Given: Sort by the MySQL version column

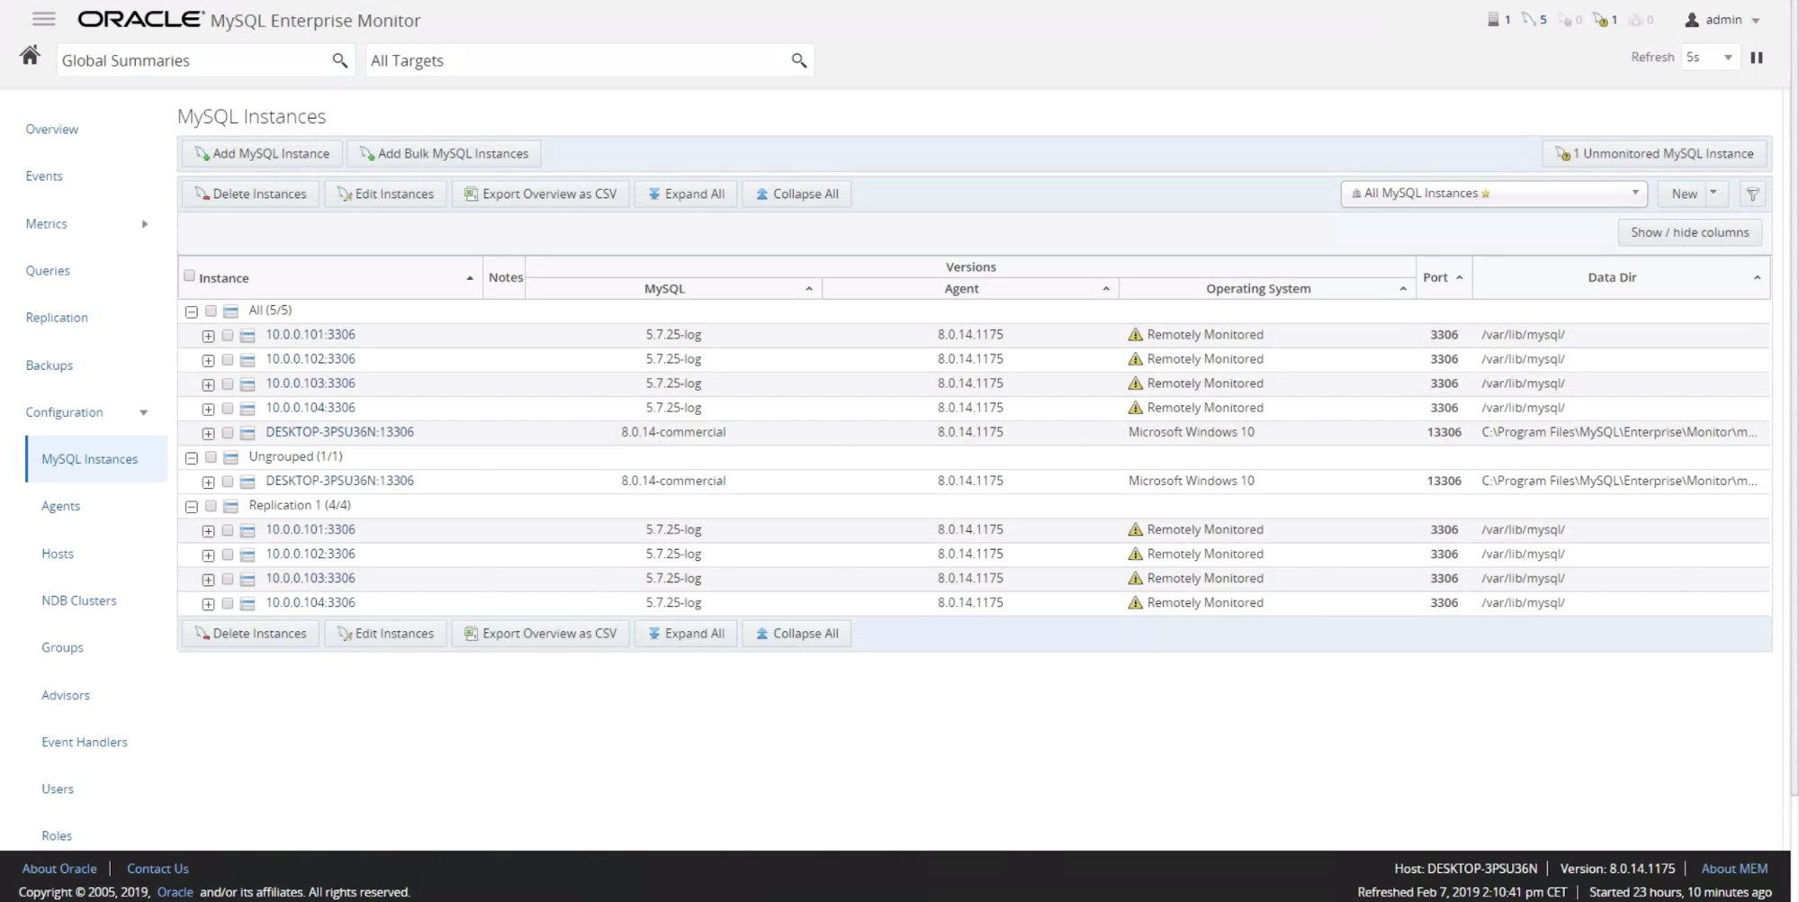Looking at the screenshot, I should pyautogui.click(x=809, y=289).
